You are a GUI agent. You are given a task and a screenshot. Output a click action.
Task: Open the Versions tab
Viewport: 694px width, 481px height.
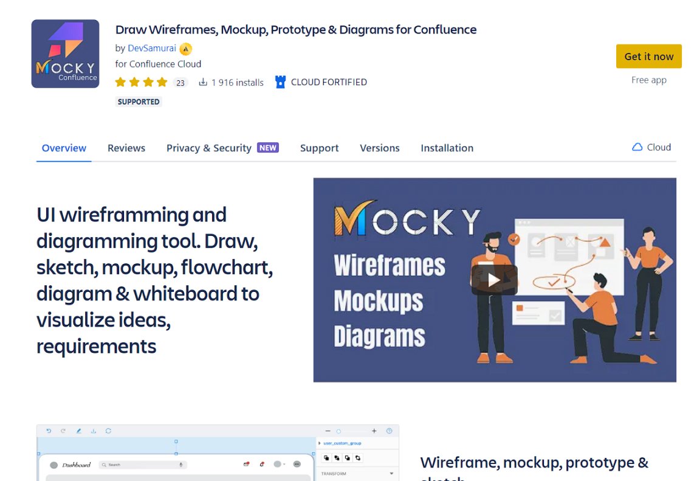pyautogui.click(x=379, y=148)
